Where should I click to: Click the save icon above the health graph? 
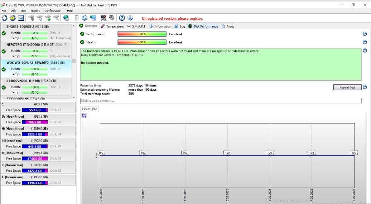(x=84, y=115)
